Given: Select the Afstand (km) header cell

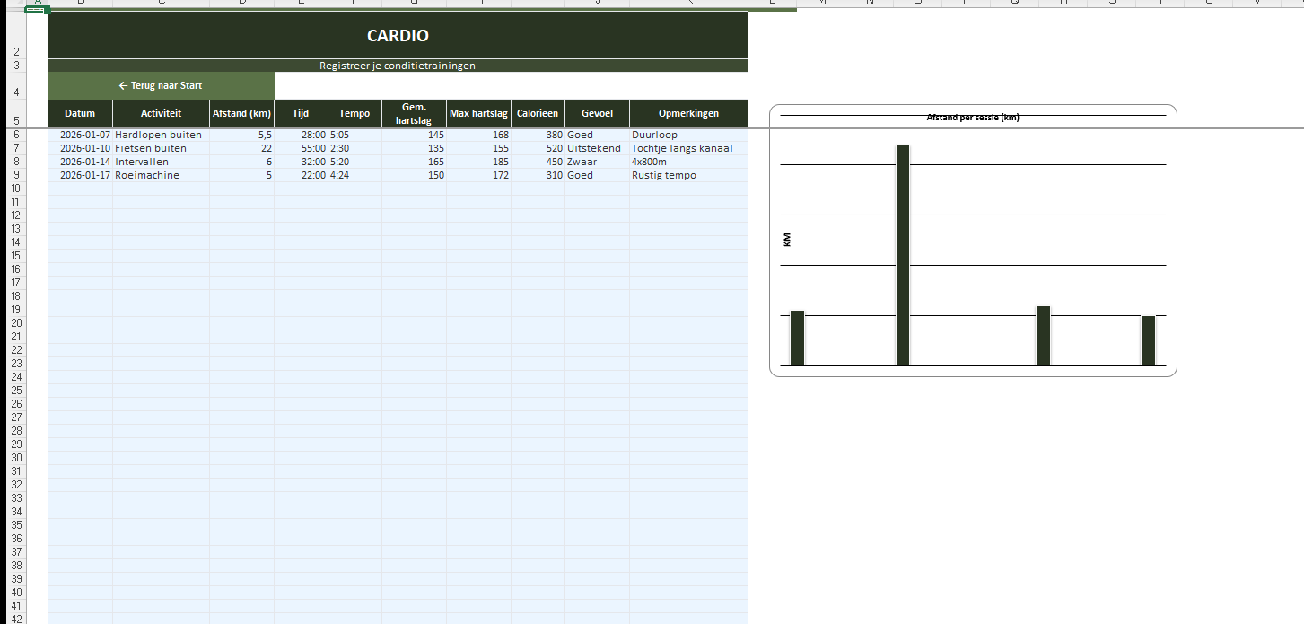Looking at the screenshot, I should pos(241,114).
